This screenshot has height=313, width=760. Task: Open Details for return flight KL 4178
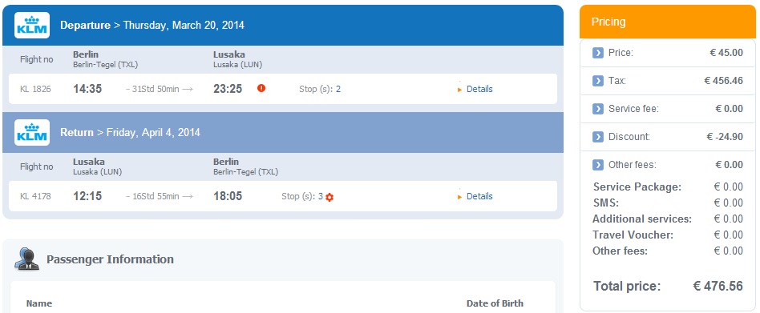tap(479, 196)
